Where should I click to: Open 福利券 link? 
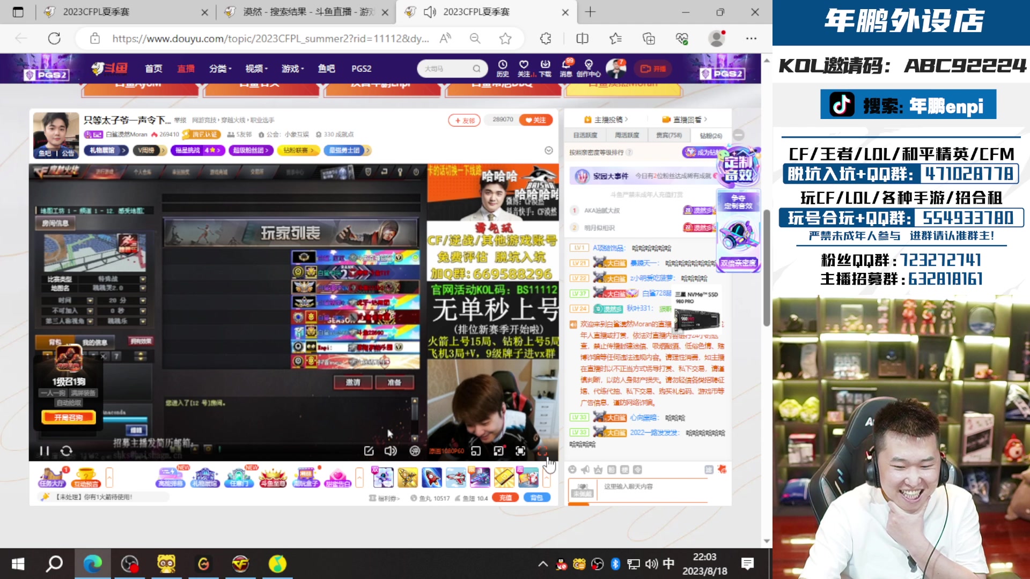pyautogui.click(x=385, y=498)
